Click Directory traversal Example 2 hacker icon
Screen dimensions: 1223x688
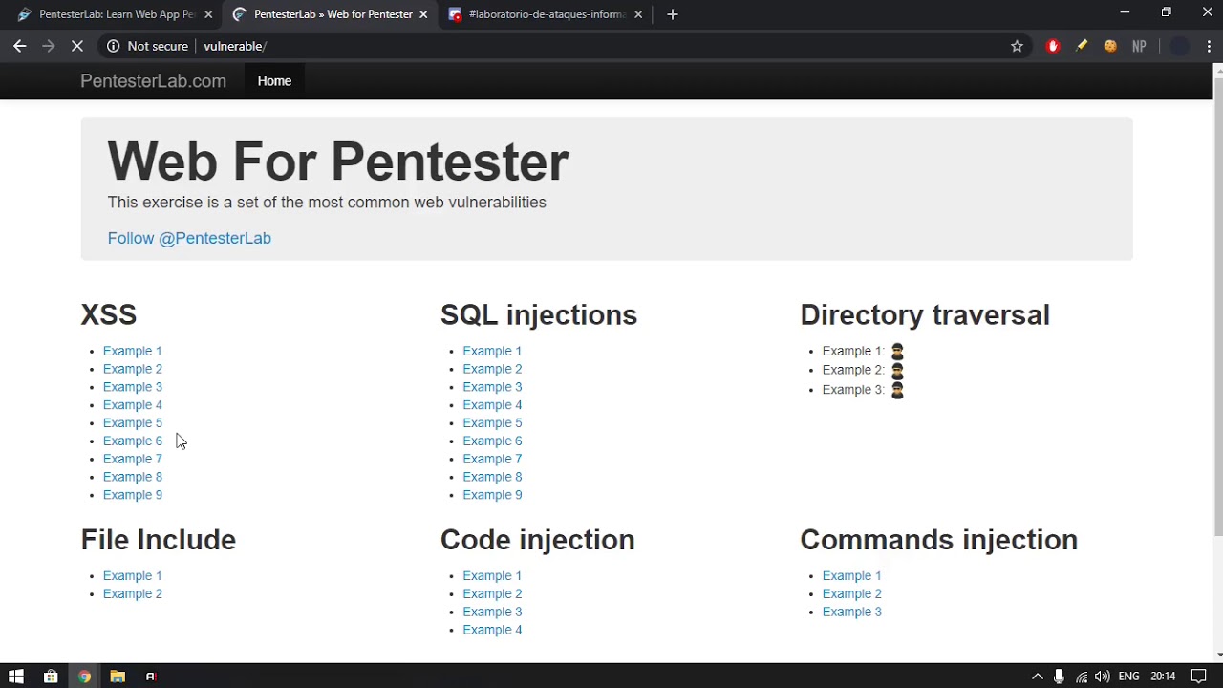coord(897,371)
